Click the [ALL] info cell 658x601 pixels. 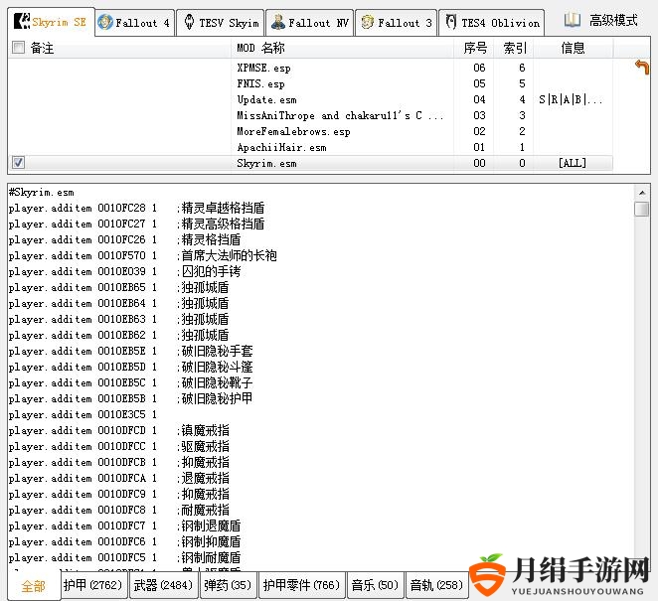[573, 163]
